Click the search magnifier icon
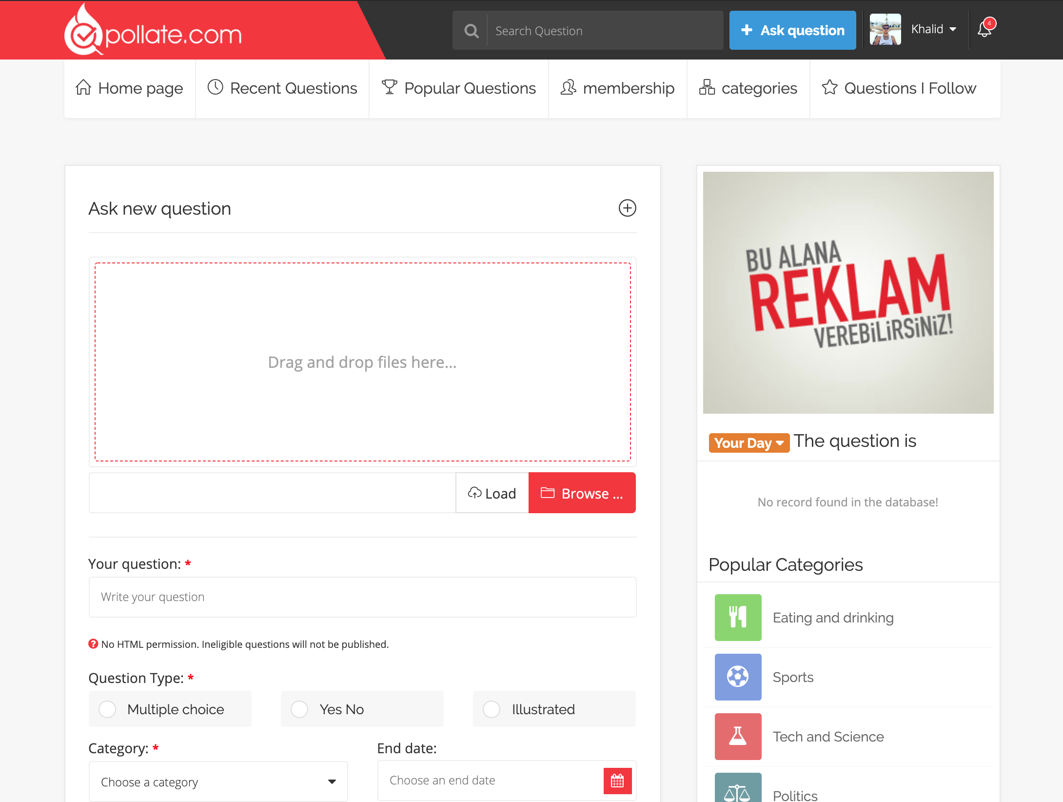The height and width of the screenshot is (802, 1063). (471, 31)
